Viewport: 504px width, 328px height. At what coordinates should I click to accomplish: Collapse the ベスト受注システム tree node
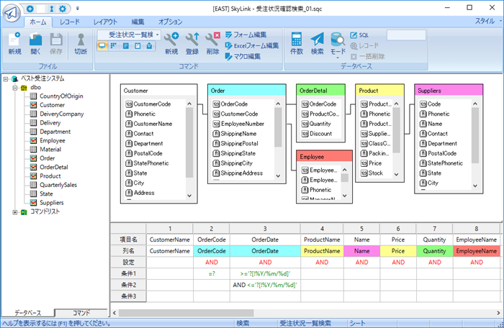[x=6, y=78]
